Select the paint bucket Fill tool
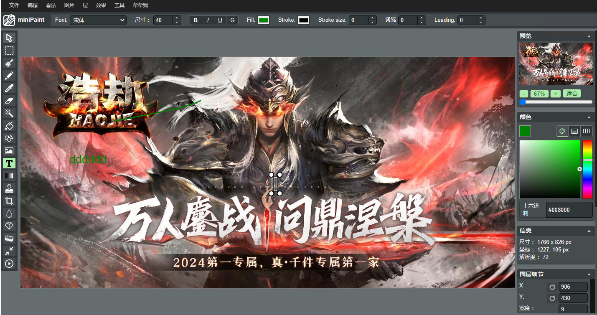This screenshot has width=597, height=315. [9, 126]
